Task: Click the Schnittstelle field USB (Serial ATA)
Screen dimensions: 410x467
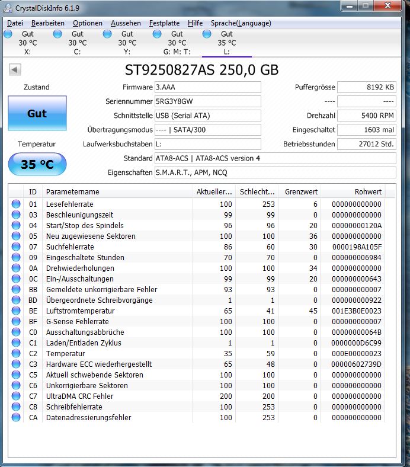Action: 208,116
